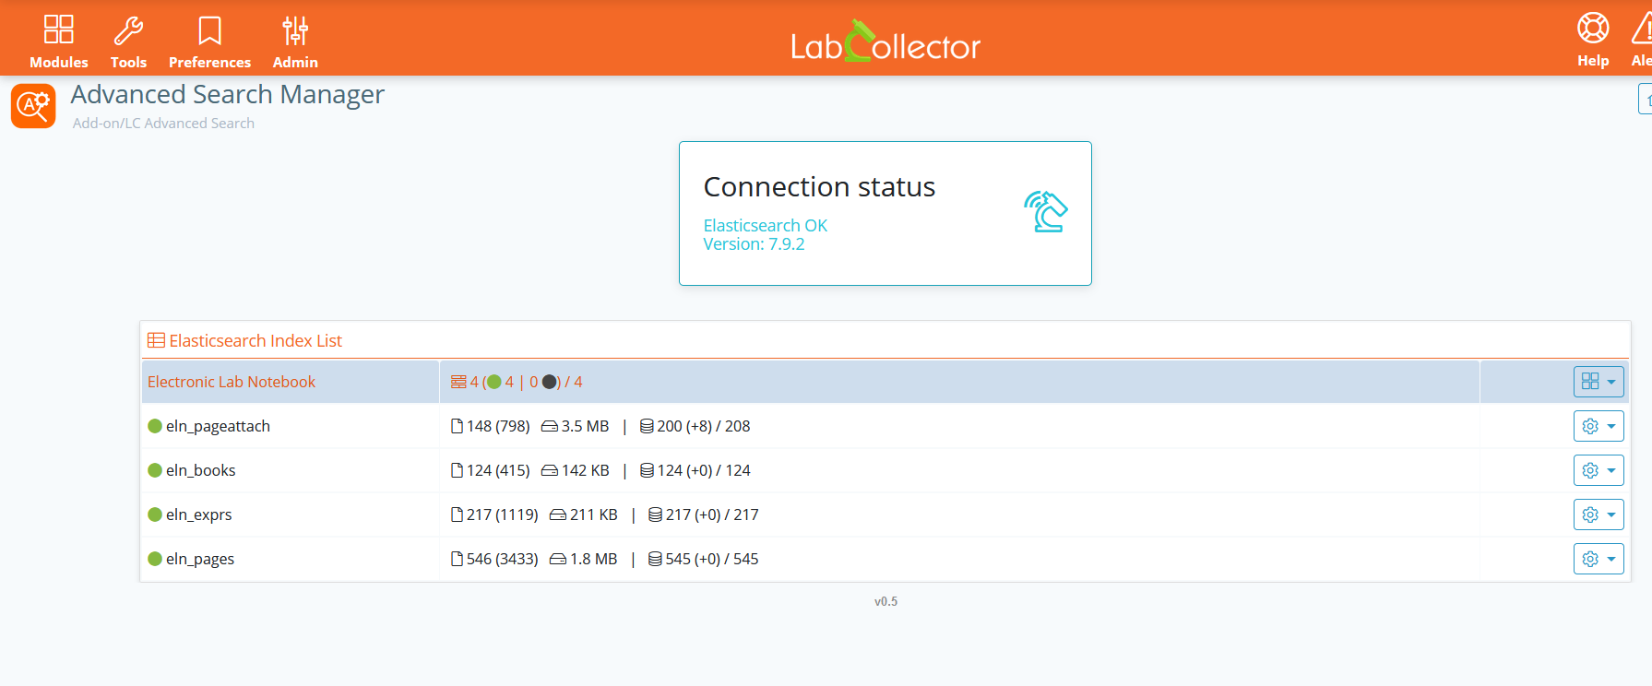Click the 545 (+0) / 545 value

pos(712,559)
